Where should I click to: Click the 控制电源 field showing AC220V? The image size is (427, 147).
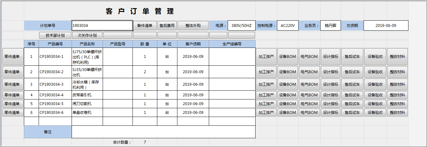pyautogui.click(x=288, y=26)
